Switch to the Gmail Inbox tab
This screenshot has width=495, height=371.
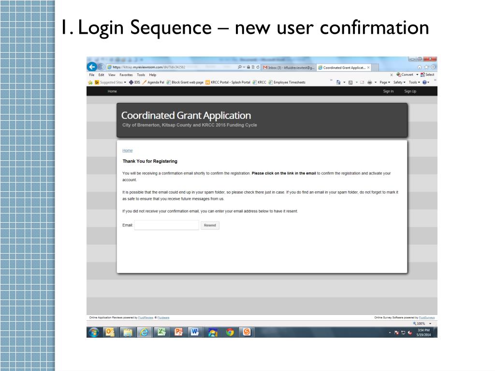tap(289, 68)
